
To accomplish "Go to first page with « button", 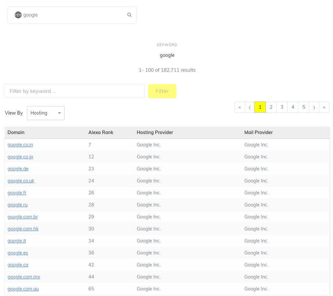I will (240, 107).
